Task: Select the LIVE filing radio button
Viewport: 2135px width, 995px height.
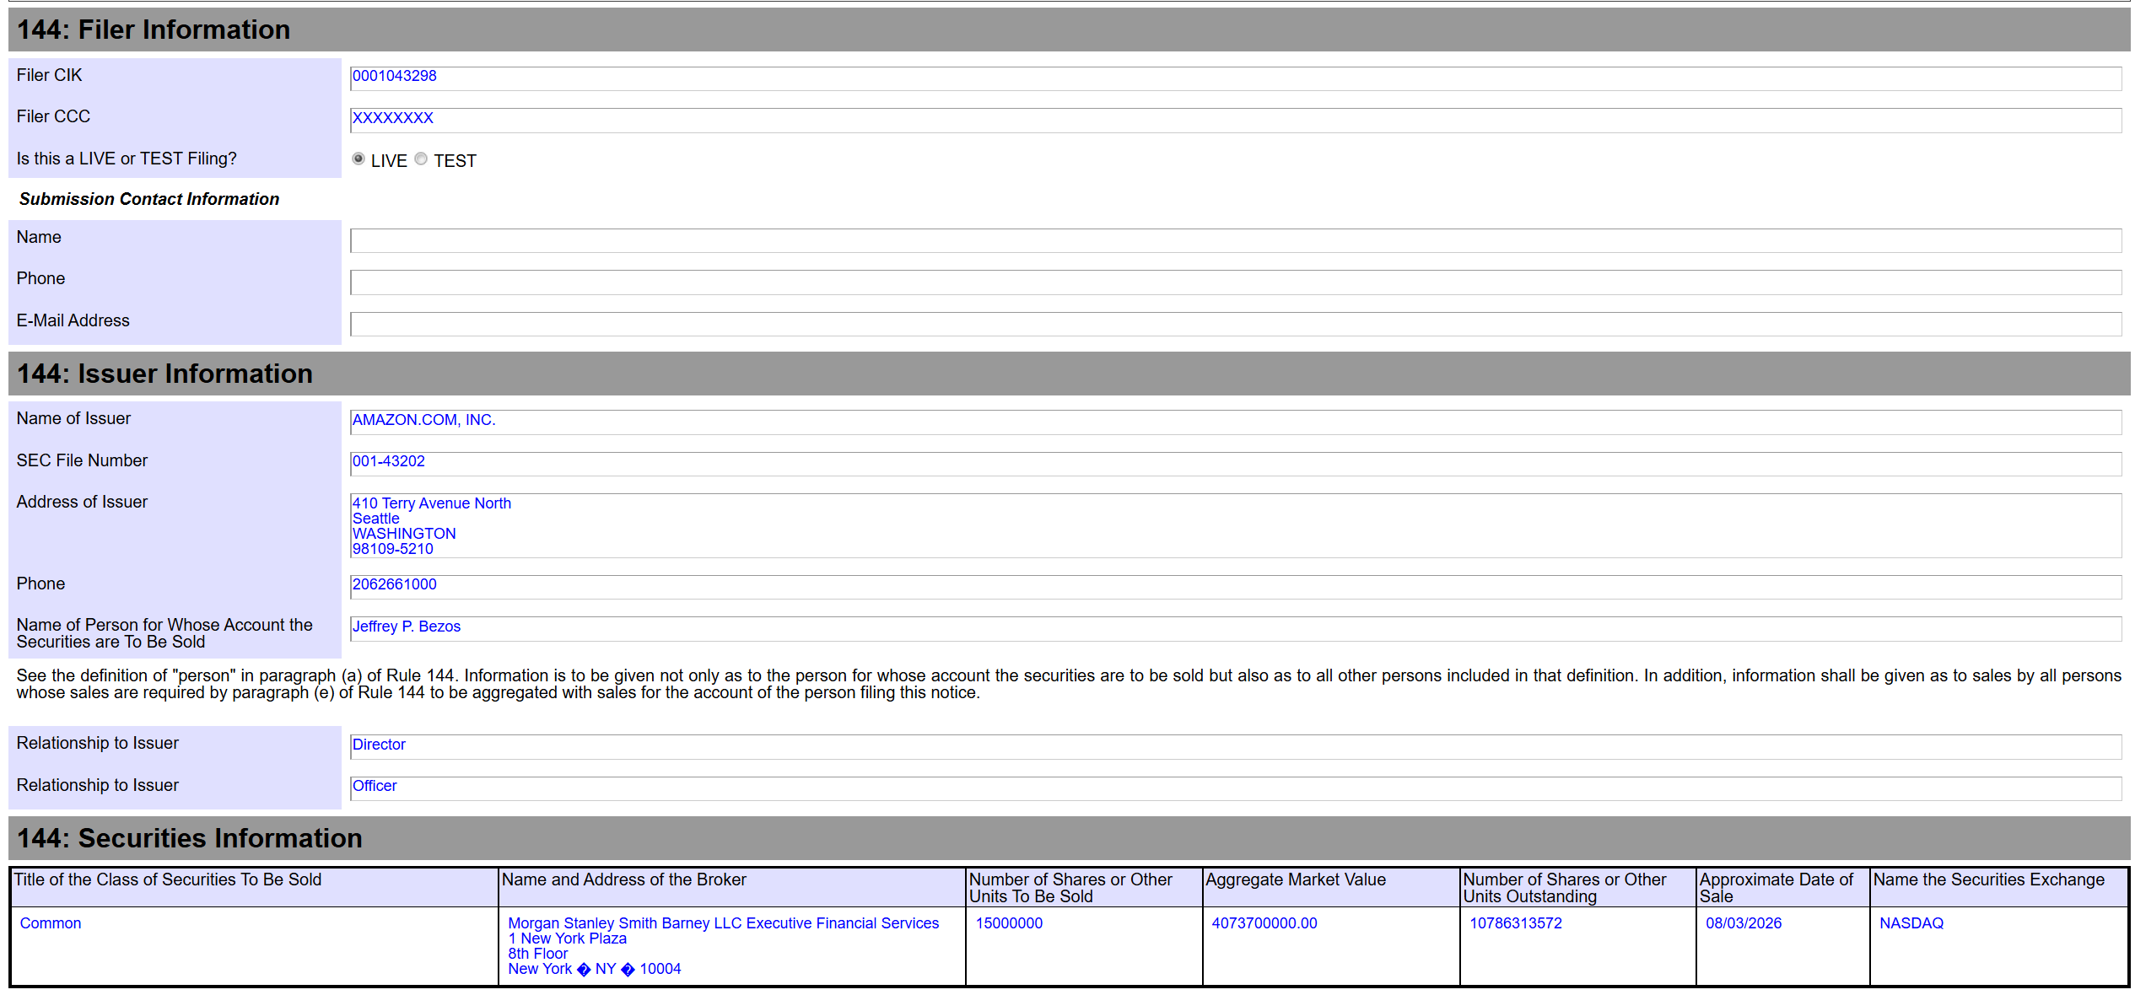Action: pyautogui.click(x=359, y=159)
